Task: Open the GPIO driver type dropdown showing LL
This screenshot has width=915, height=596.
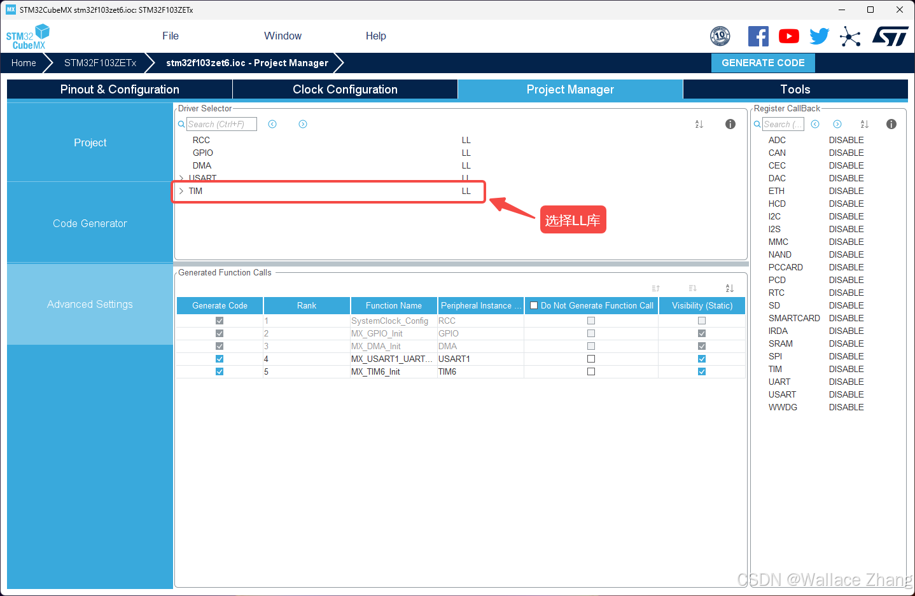Action: (x=466, y=153)
